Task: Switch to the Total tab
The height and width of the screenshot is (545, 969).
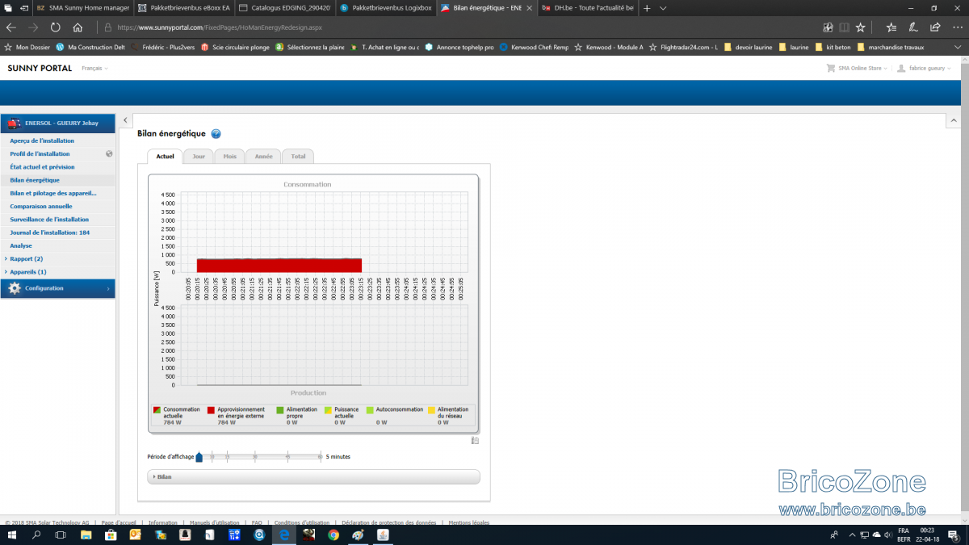Action: pyautogui.click(x=298, y=156)
